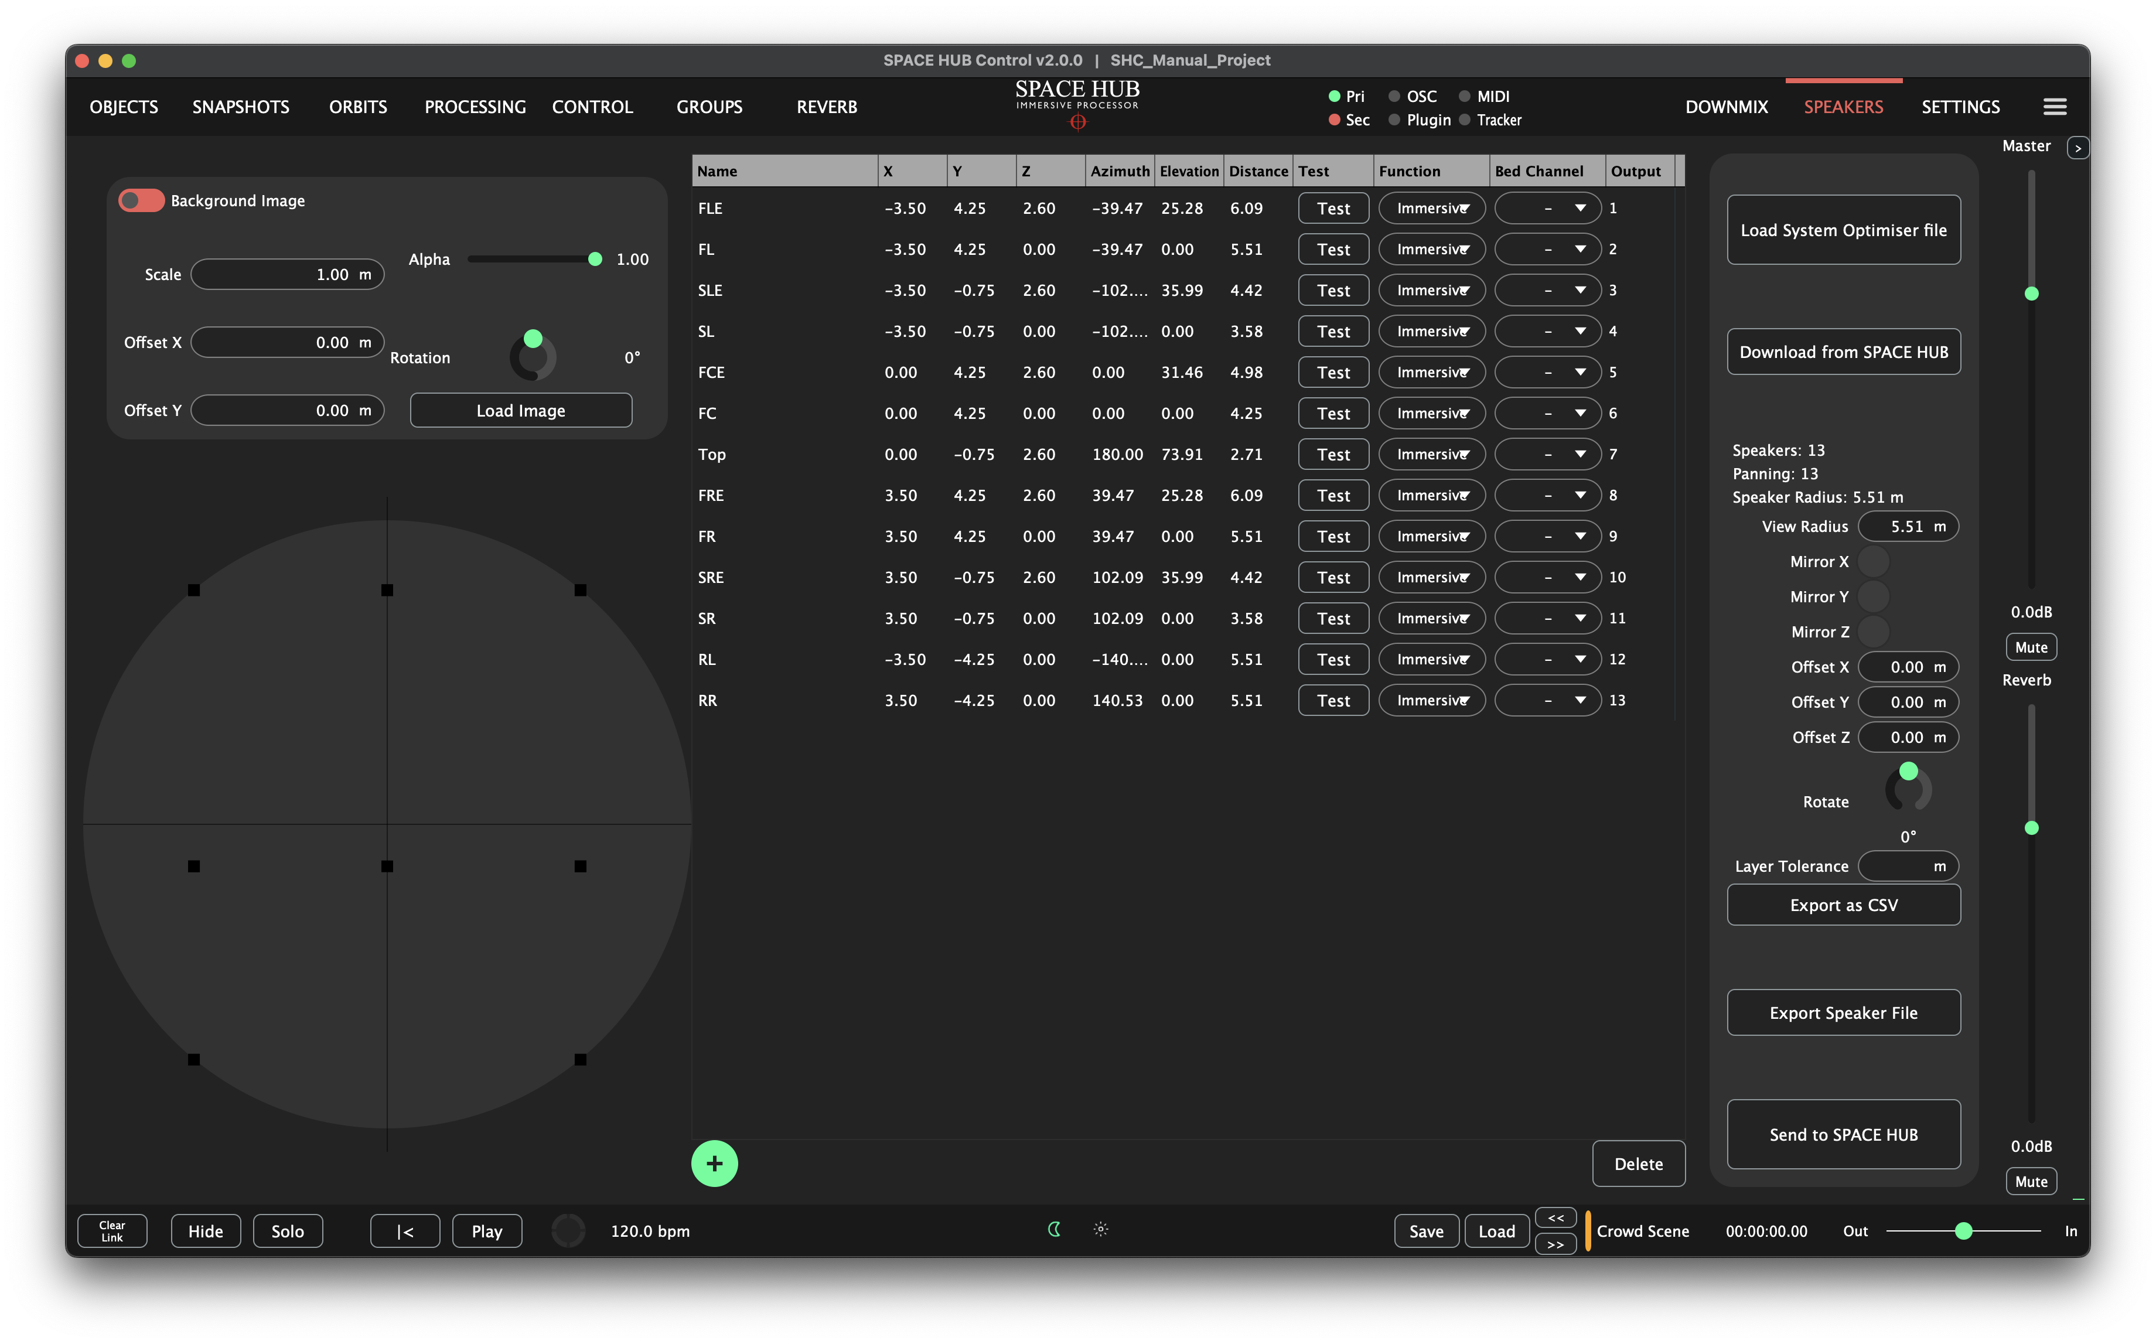Go to previous snapshot with << button
The image size is (2156, 1344).
[x=1555, y=1218]
